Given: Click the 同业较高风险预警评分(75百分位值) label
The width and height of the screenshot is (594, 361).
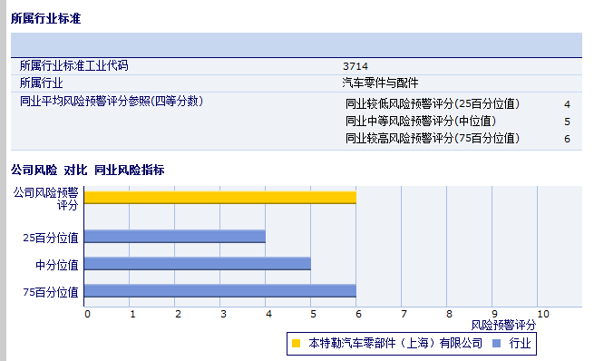Looking at the screenshot, I should point(433,138).
